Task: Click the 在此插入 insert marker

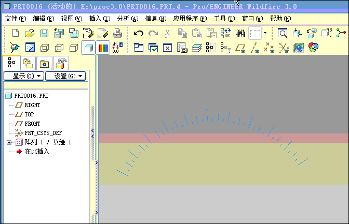Action: [37, 152]
